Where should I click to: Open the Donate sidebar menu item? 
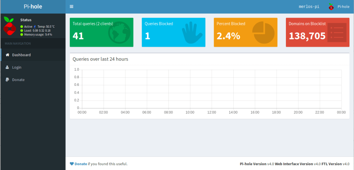click(33, 80)
